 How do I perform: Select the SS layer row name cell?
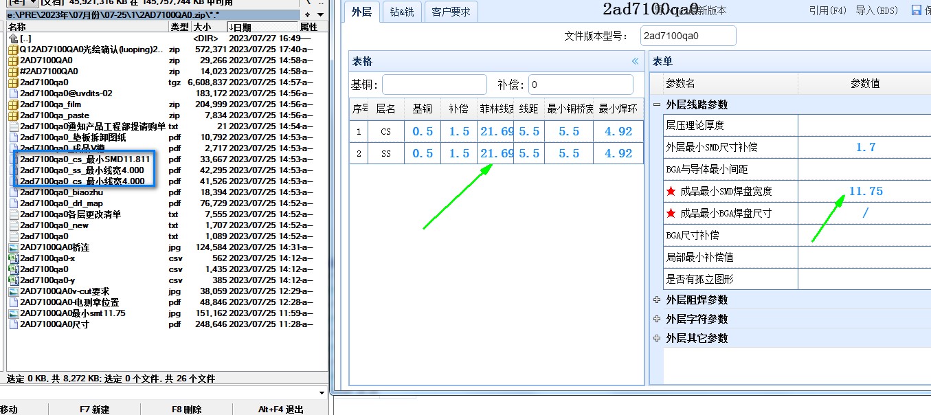386,153
